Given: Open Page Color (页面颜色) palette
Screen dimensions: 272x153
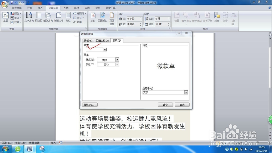Looking at the screenshot, I should pos(103,18).
